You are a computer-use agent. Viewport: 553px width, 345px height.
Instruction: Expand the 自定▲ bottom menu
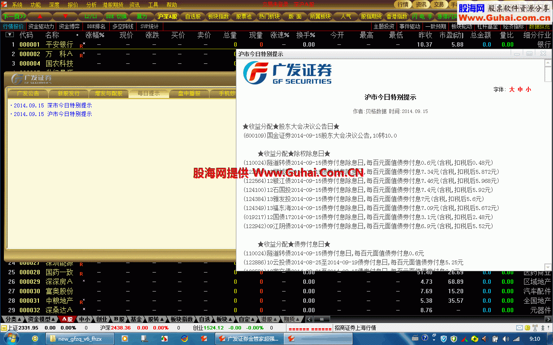click(247, 319)
